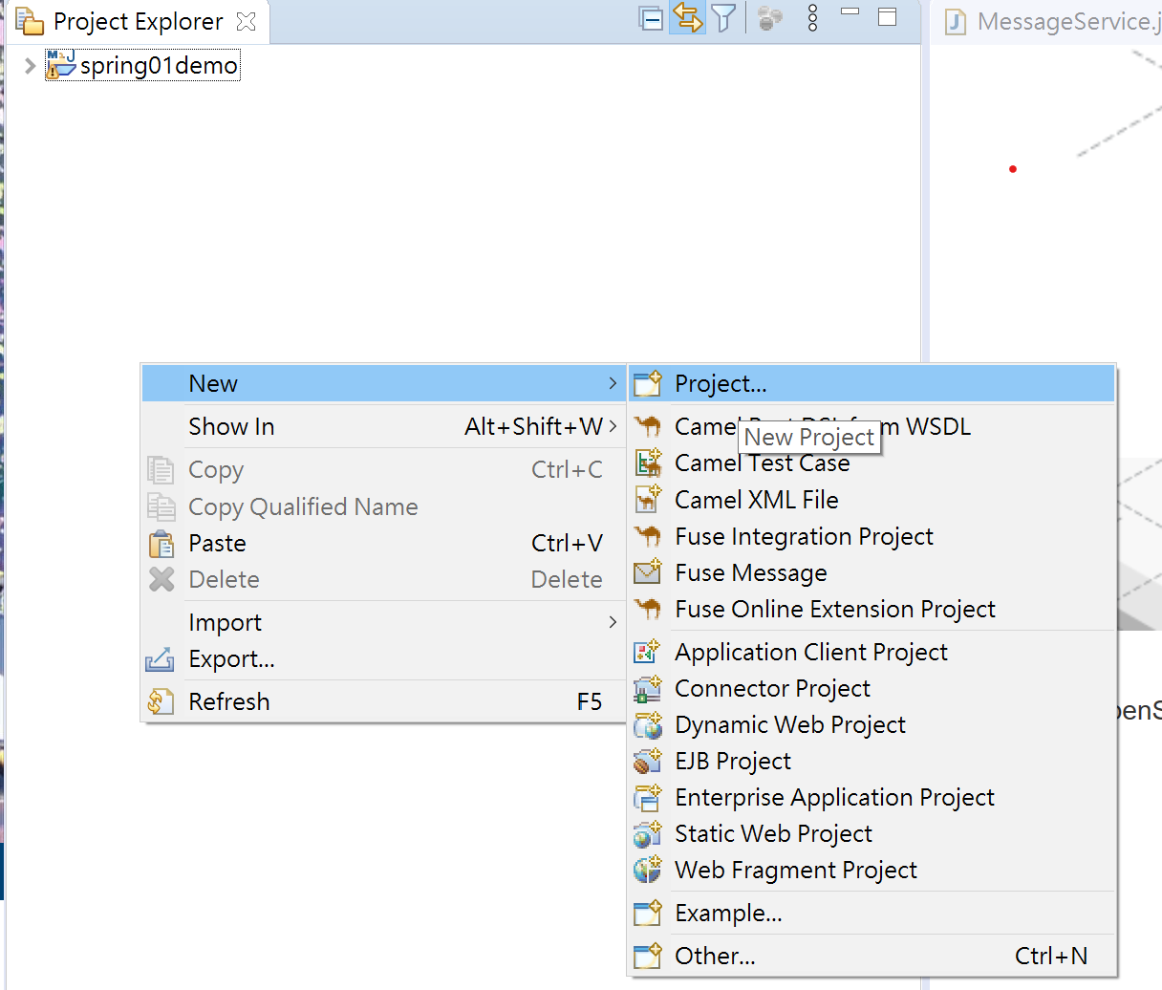Toggle Link with Editor button
This screenshot has width=1162, height=990.
pos(686,18)
